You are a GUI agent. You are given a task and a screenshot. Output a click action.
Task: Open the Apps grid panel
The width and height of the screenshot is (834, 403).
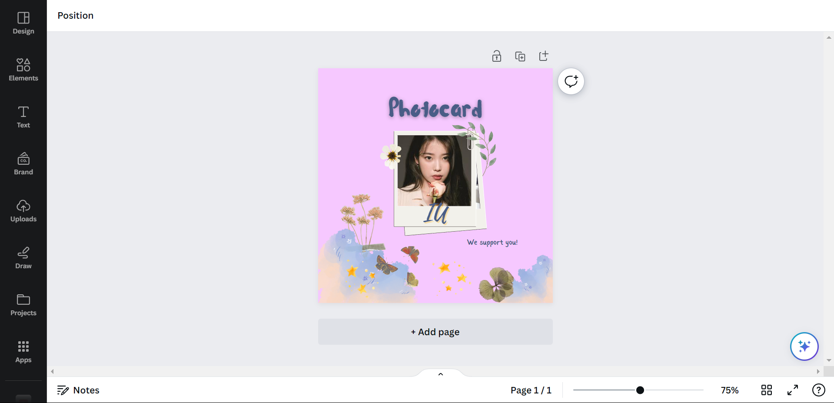(x=23, y=352)
